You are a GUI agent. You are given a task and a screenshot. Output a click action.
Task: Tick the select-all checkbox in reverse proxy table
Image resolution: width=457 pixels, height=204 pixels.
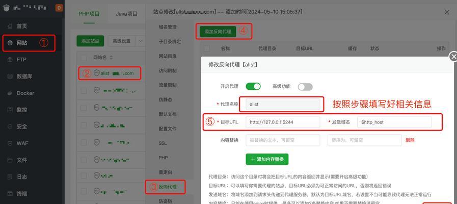click(207, 48)
